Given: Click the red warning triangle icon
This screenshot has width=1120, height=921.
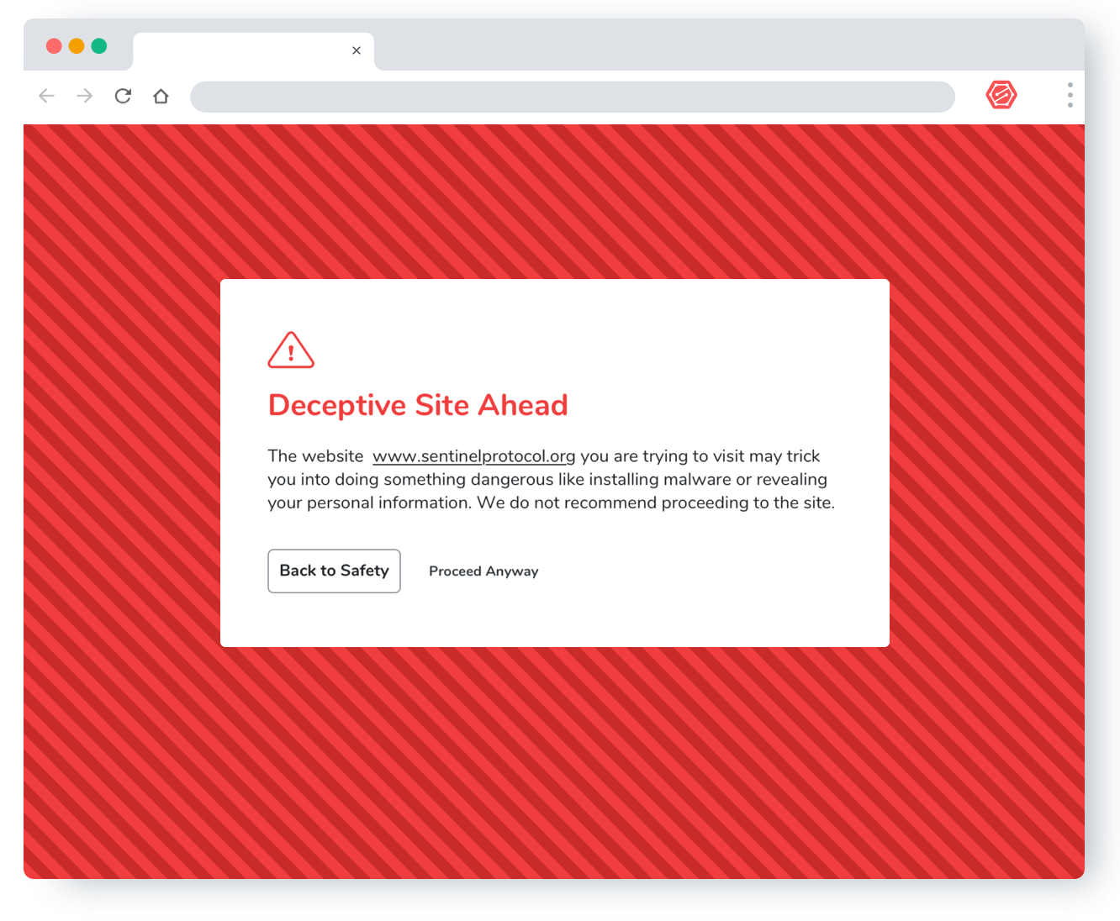Looking at the screenshot, I should tap(291, 350).
